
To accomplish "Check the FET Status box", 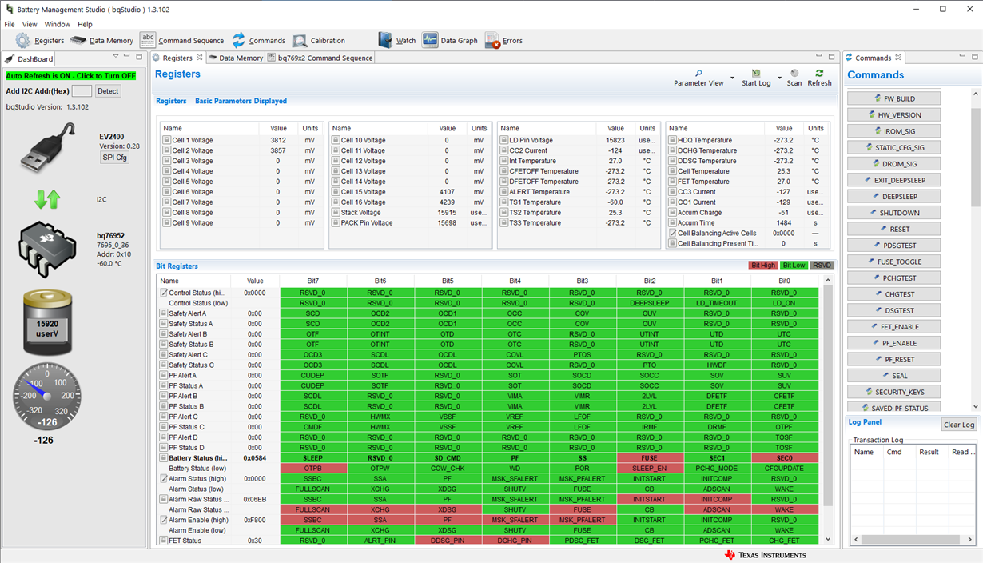I will pos(164,541).
